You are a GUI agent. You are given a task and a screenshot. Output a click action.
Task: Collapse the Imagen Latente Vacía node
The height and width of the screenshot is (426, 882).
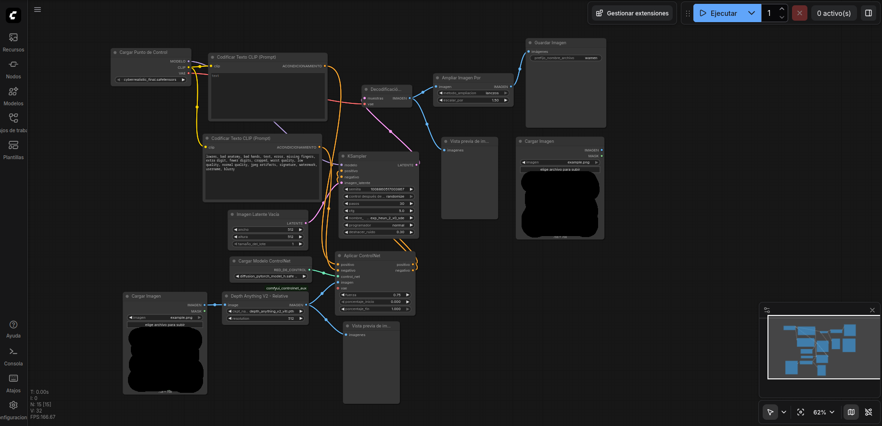tap(232, 214)
